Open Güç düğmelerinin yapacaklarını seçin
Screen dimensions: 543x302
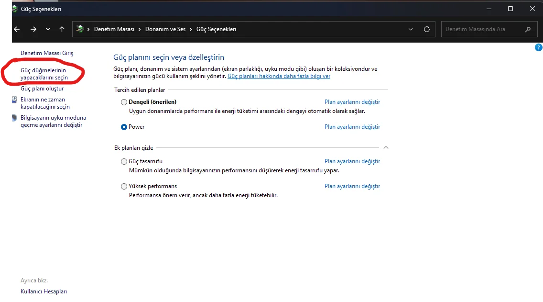[x=44, y=74]
